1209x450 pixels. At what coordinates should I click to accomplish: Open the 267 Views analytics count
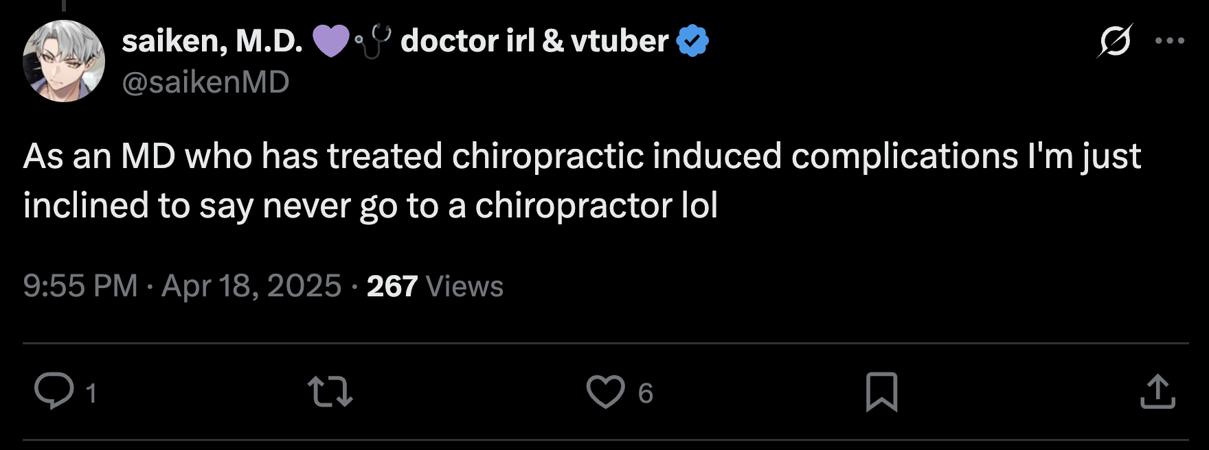(x=435, y=286)
